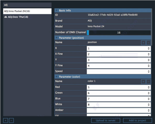Screen dimensions: 155x124
Task: Collapse the Parameter (color) section
Action: (x=57, y=77)
